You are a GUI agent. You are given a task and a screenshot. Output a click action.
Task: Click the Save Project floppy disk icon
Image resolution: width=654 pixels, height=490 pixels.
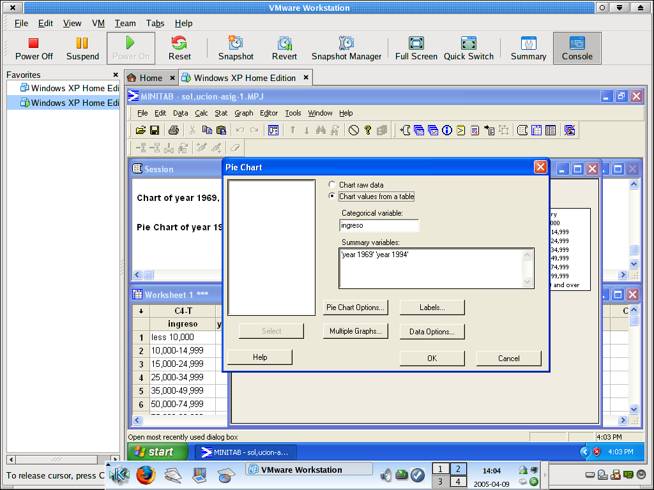[x=155, y=130]
